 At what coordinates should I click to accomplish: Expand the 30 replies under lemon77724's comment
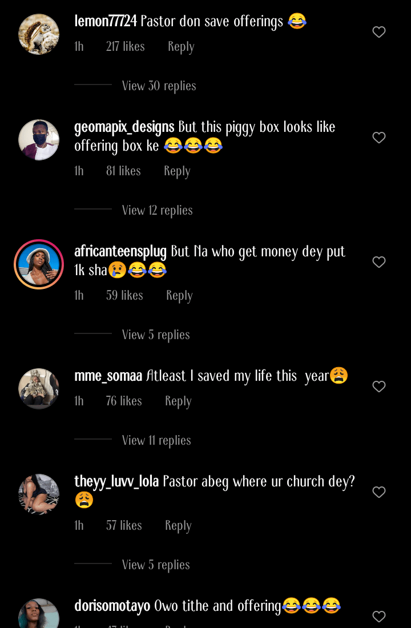[159, 86]
